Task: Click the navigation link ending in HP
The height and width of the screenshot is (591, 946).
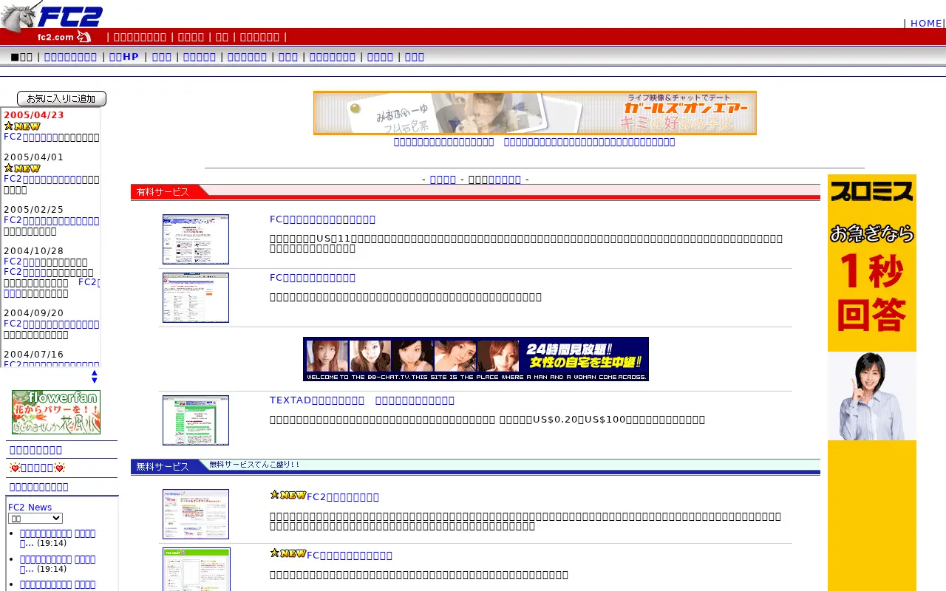Action: tap(124, 57)
